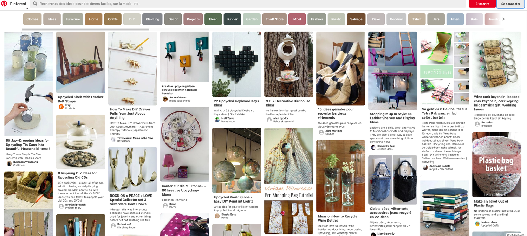
Task: Click the Se connecter login button
Action: coord(510,4)
